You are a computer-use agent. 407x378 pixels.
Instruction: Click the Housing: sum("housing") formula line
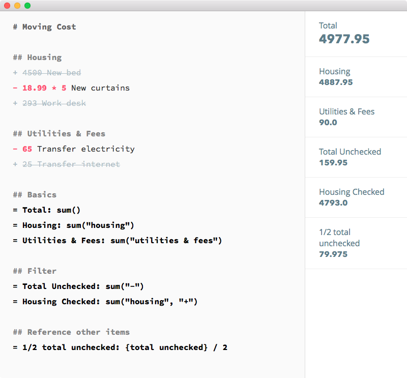tap(74, 225)
